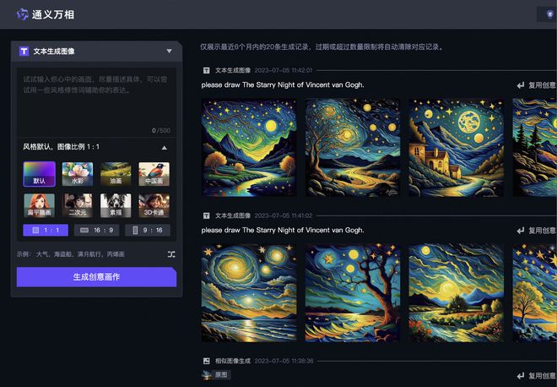
Task: Open the large spiral over sea painting
Action: [249, 292]
